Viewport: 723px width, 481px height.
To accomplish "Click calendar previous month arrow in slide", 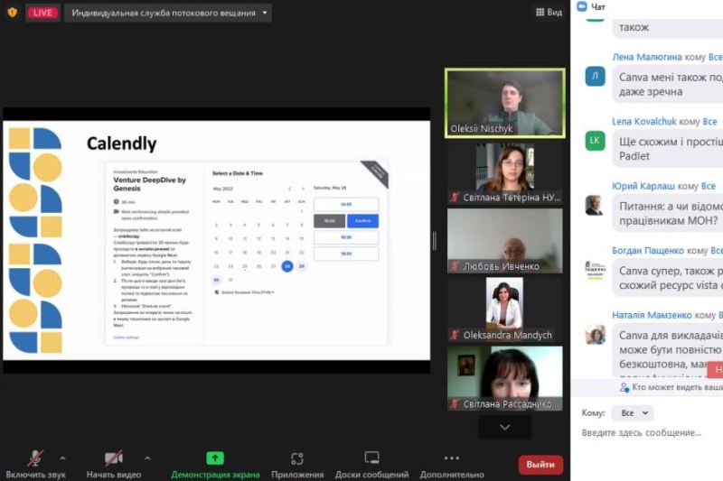I will tap(289, 189).
